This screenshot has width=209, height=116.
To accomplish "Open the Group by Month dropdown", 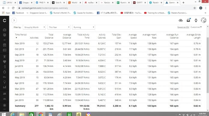I will point(35,27).
